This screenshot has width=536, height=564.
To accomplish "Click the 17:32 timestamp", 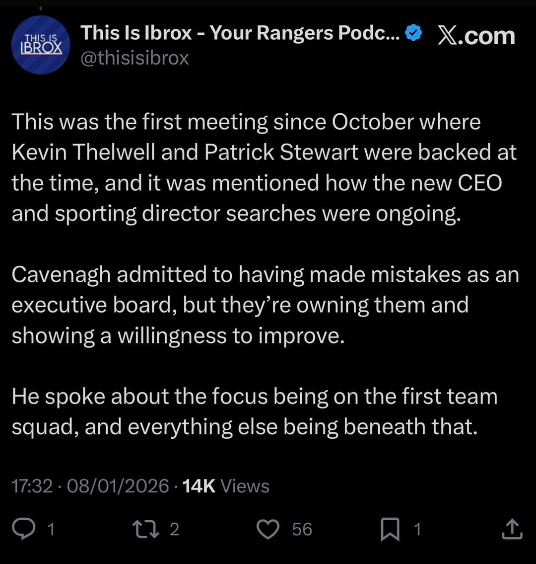I will pyautogui.click(x=31, y=486).
